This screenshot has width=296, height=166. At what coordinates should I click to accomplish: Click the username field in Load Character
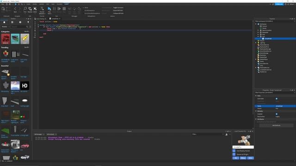243,147
